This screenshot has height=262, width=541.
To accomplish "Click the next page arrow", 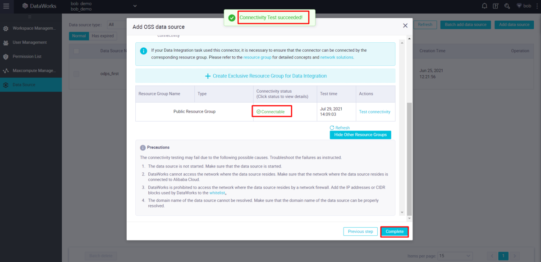I will coord(514,255).
